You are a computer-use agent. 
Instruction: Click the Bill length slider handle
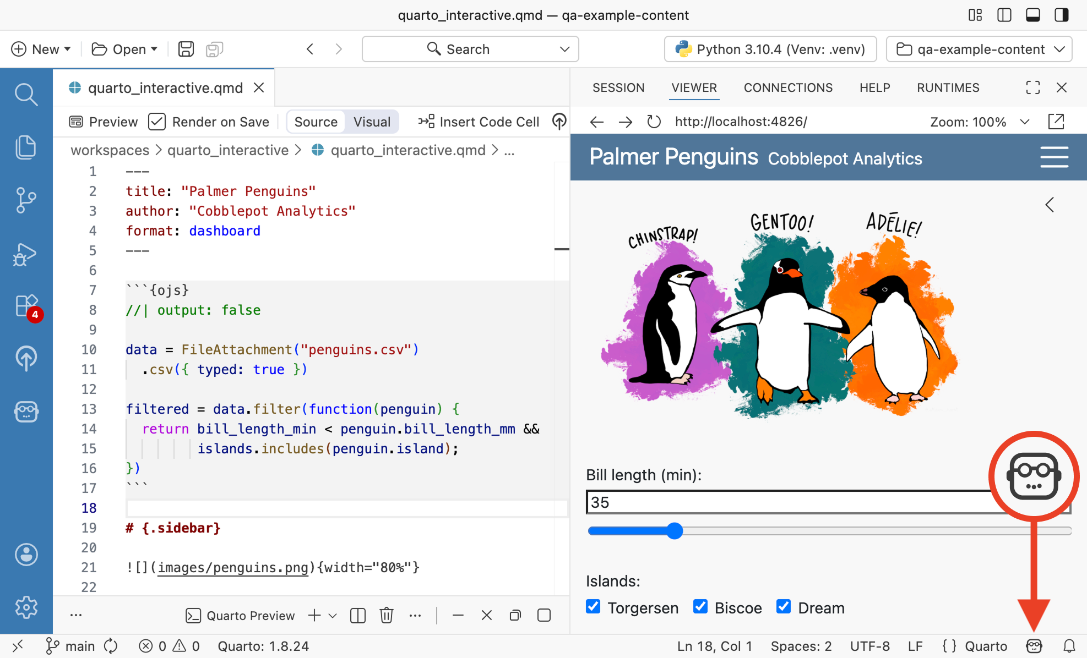(x=675, y=531)
